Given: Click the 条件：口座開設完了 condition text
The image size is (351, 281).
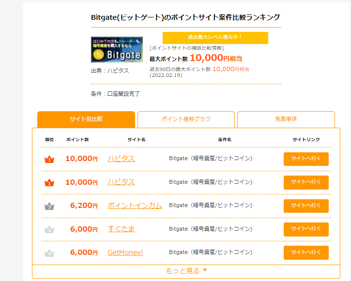Looking at the screenshot, I should pyautogui.click(x=115, y=94).
